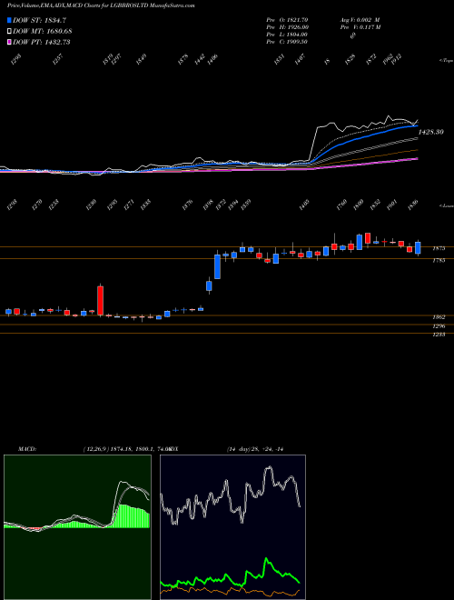The image size is (454, 600).
Task: Click the last blue candlestick on the right
Action: tap(418, 248)
